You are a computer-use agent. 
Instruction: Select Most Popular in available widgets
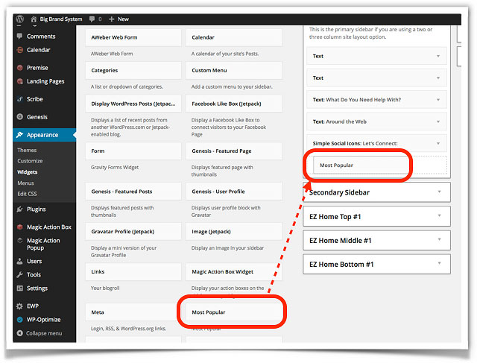[x=233, y=312]
